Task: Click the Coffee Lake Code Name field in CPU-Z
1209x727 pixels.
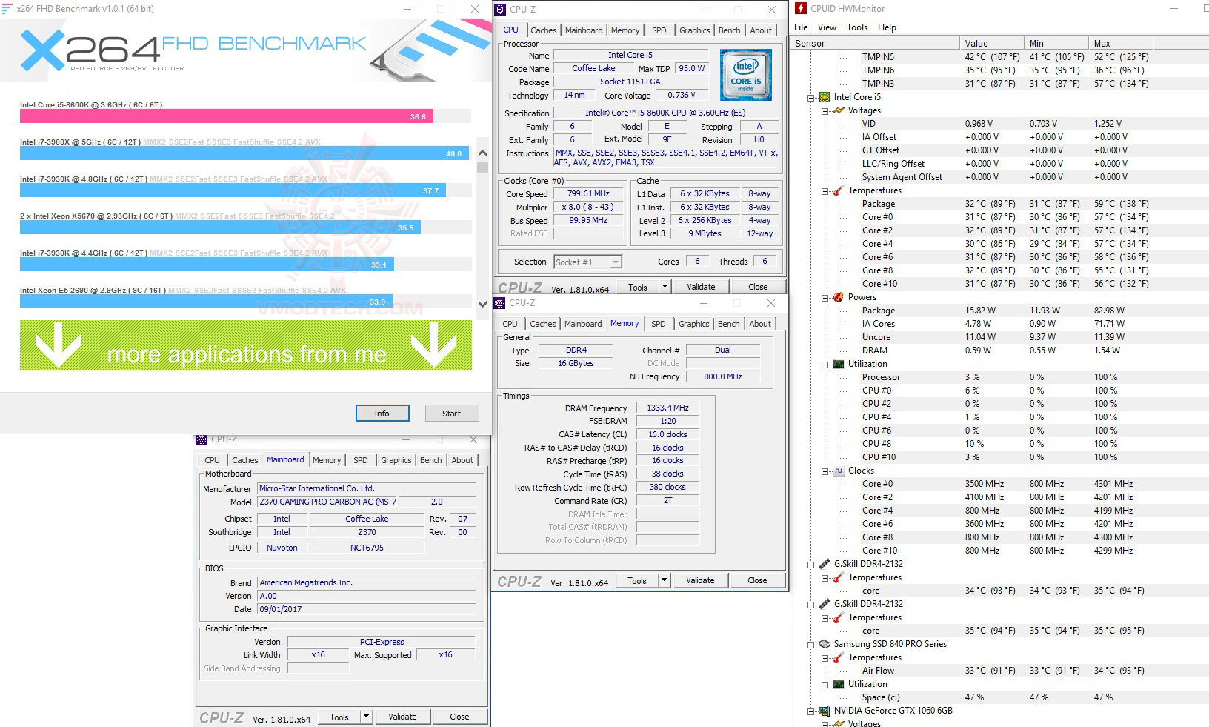Action: coord(593,68)
